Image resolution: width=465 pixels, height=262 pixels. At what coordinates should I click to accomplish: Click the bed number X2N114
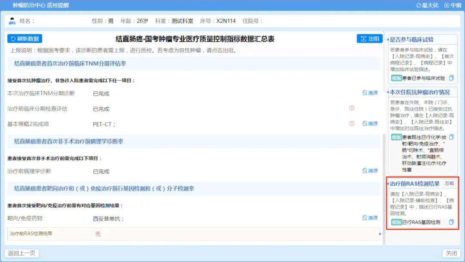coord(226,21)
